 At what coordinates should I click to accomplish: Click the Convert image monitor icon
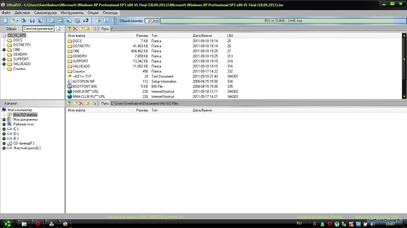(61, 21)
